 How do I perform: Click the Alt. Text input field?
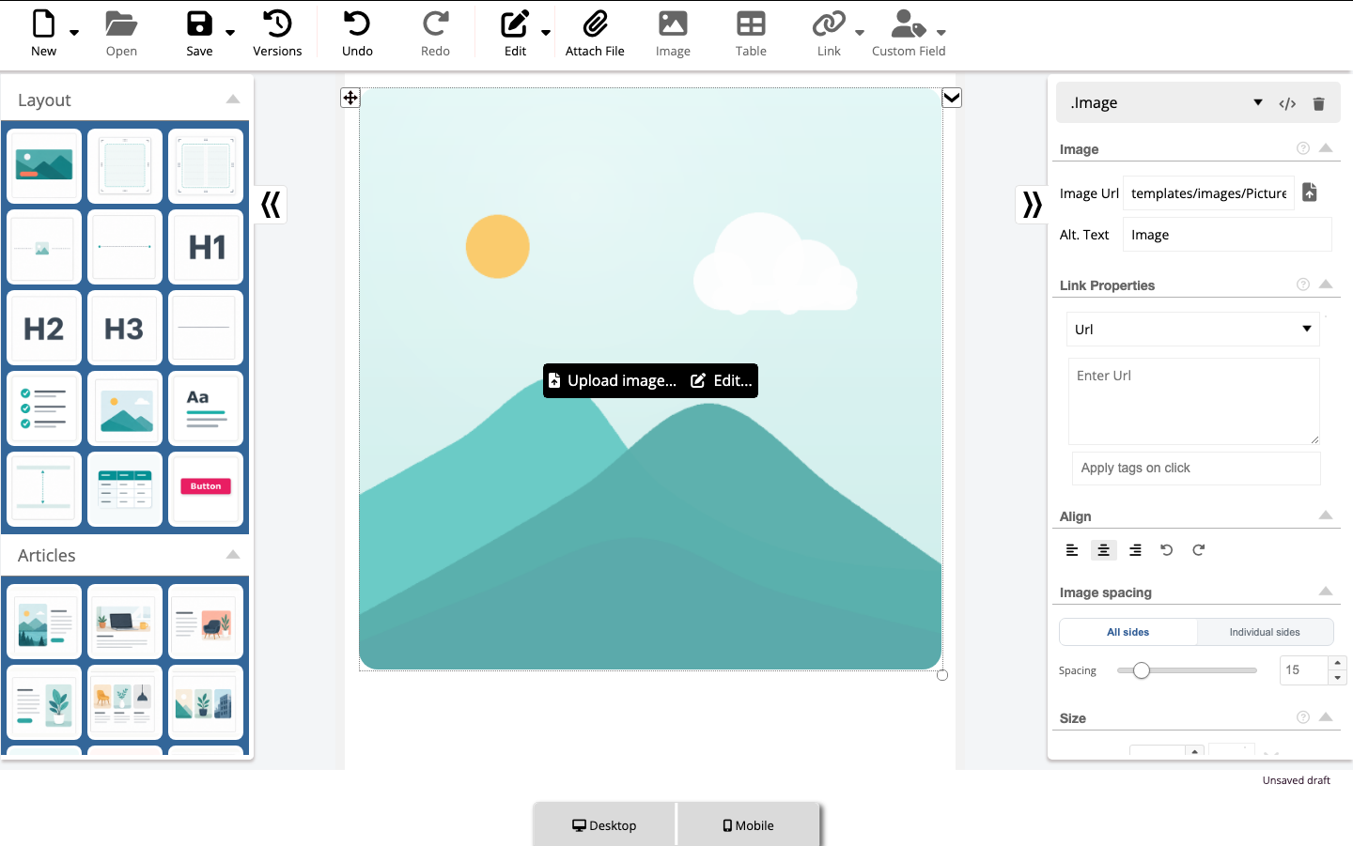coord(1227,235)
